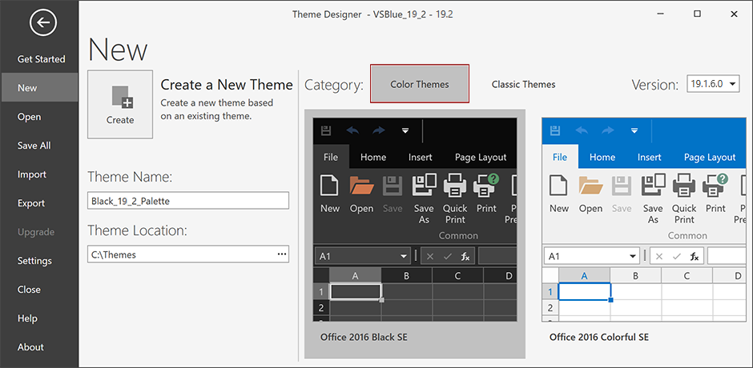The height and width of the screenshot is (368, 753).
Task: Click Page Layout tab in Black SE preview
Action: tap(480, 157)
